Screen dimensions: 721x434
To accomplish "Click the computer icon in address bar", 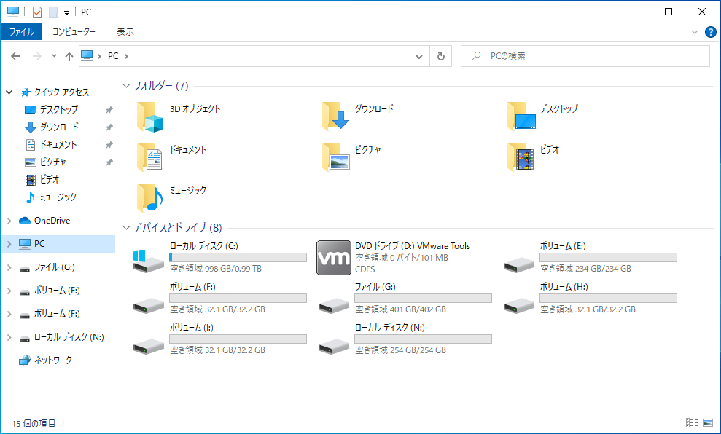I will click(x=87, y=55).
